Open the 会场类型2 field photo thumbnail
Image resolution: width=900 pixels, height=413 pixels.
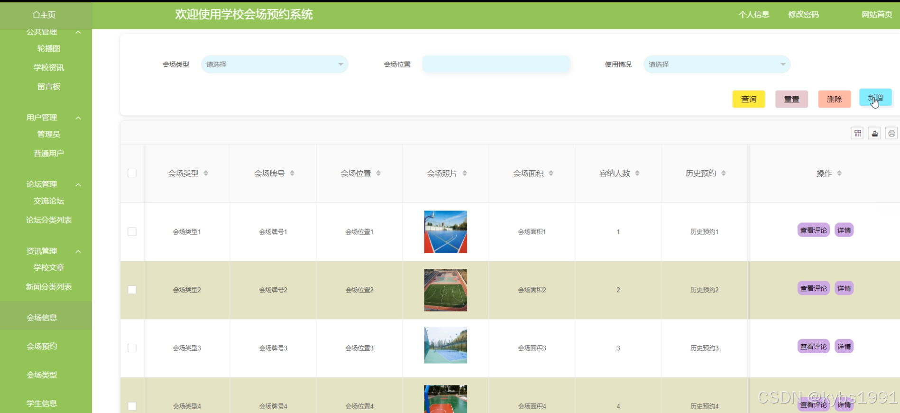tap(445, 290)
